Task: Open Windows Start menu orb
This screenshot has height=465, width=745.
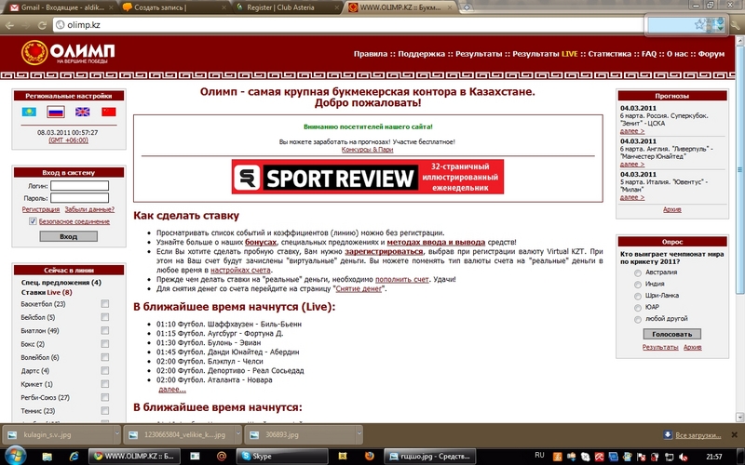Action: pyautogui.click(x=15, y=456)
